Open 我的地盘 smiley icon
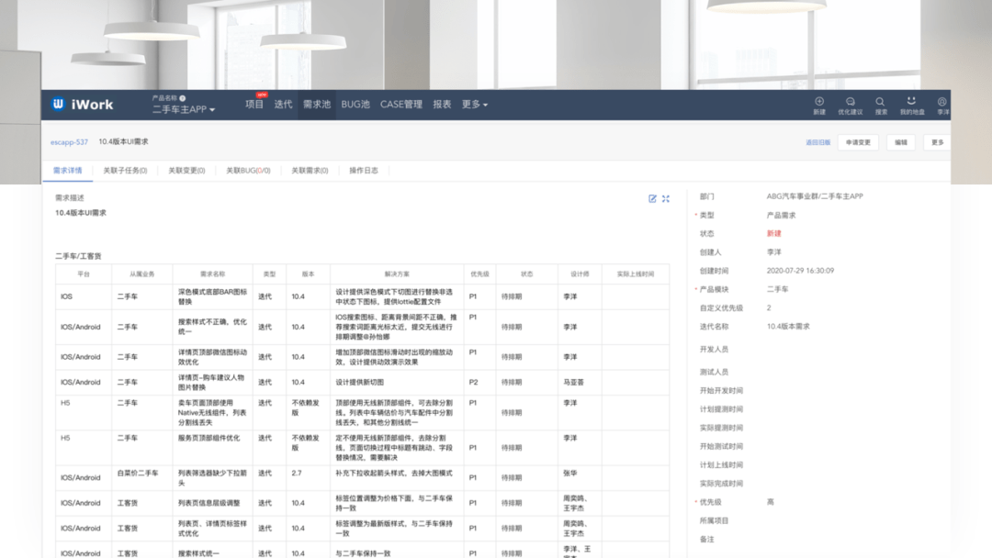 (911, 101)
